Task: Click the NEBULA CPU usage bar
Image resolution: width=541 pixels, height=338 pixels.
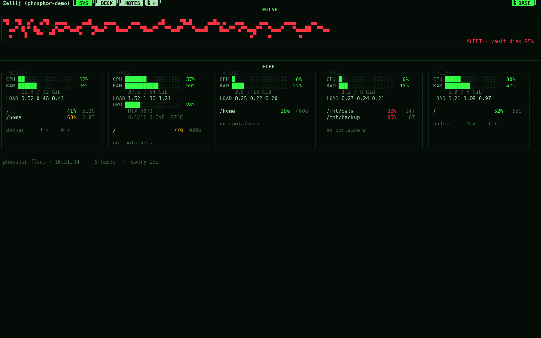Action: 46,79
